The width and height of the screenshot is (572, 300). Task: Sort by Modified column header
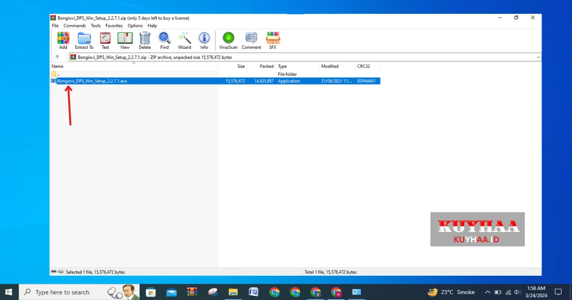[x=330, y=66]
